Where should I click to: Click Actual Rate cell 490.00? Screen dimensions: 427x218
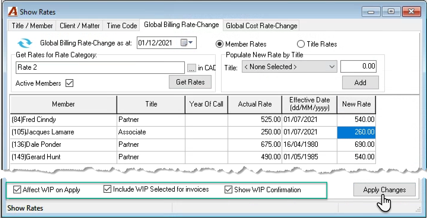tap(255, 157)
